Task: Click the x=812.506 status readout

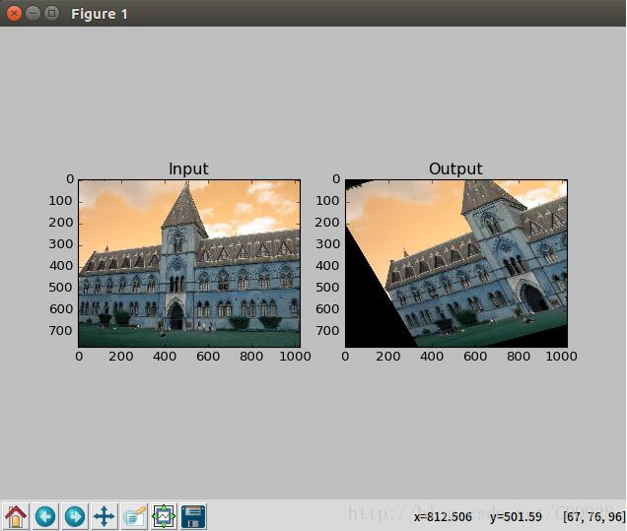Action: (x=443, y=516)
